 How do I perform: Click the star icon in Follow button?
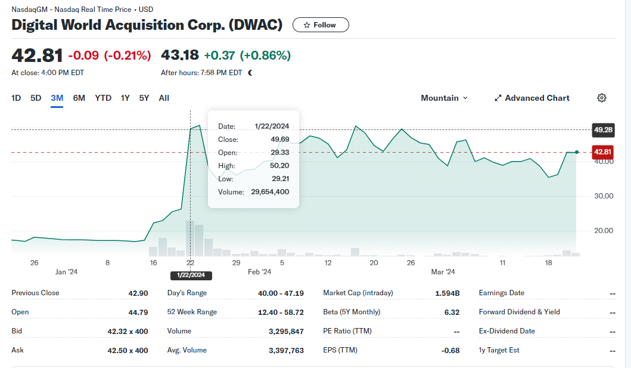pyautogui.click(x=307, y=25)
